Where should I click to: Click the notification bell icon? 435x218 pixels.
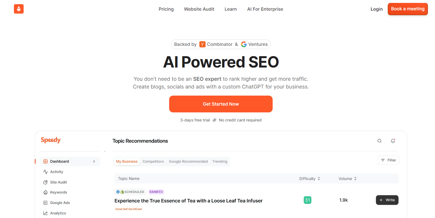[393, 141]
